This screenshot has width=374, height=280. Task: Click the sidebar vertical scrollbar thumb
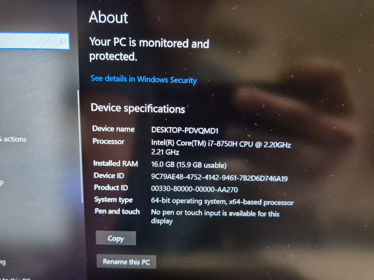(79, 147)
